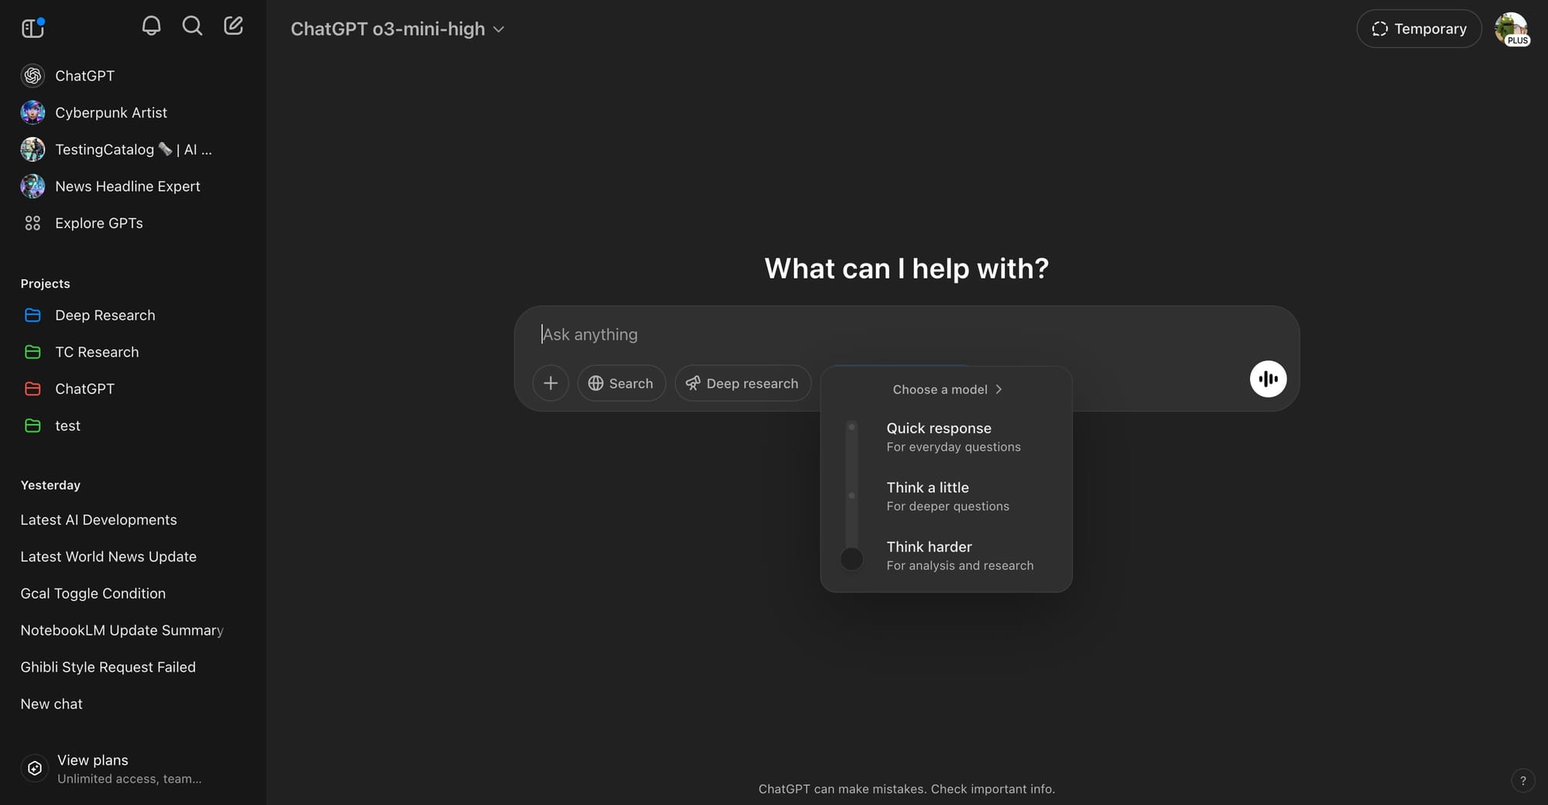Toggle the sidebar panel icon
This screenshot has height=805, width=1548.
tap(33, 28)
